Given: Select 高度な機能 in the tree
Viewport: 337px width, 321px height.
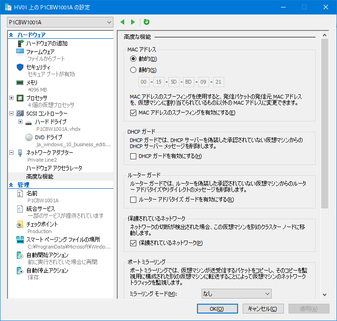Looking at the screenshot, I should 40,177.
